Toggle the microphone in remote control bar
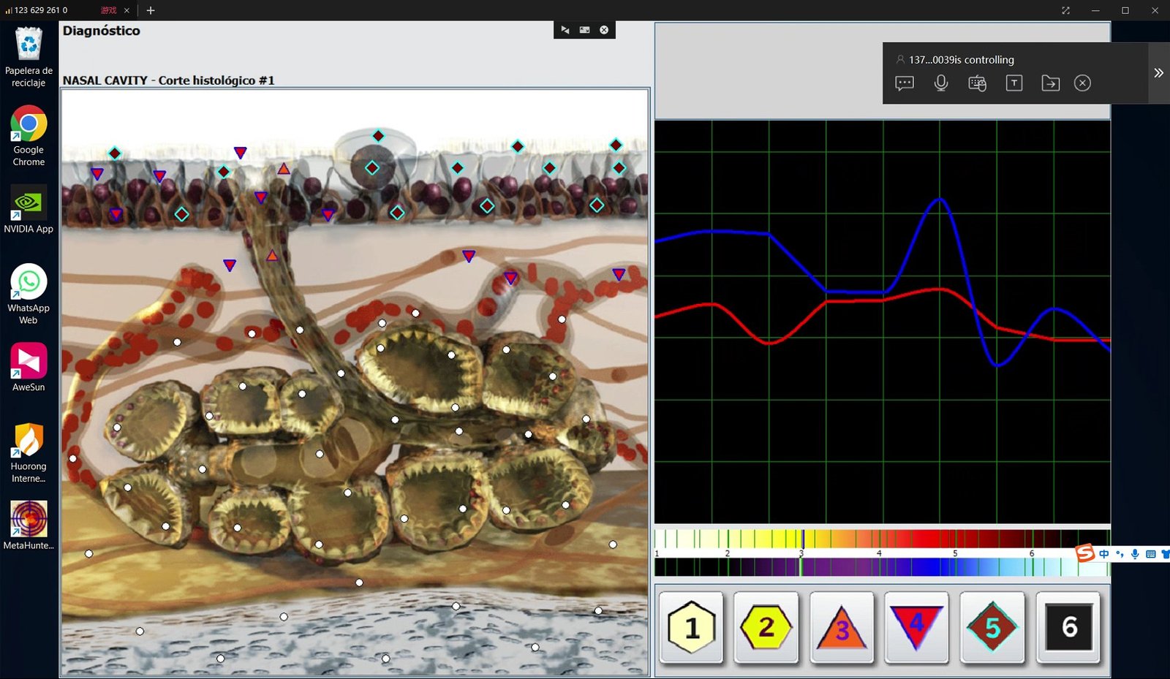 pyautogui.click(x=941, y=83)
